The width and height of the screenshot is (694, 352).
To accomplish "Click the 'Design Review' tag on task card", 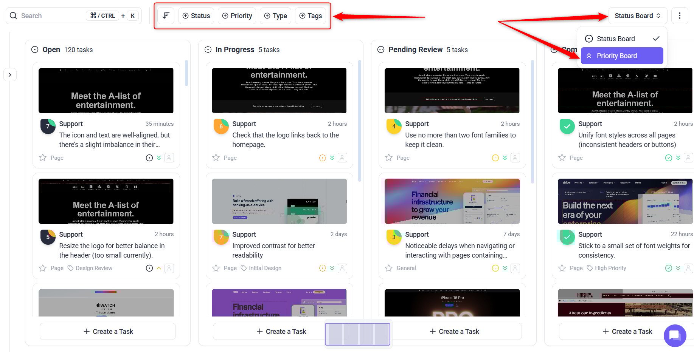I will pos(94,268).
